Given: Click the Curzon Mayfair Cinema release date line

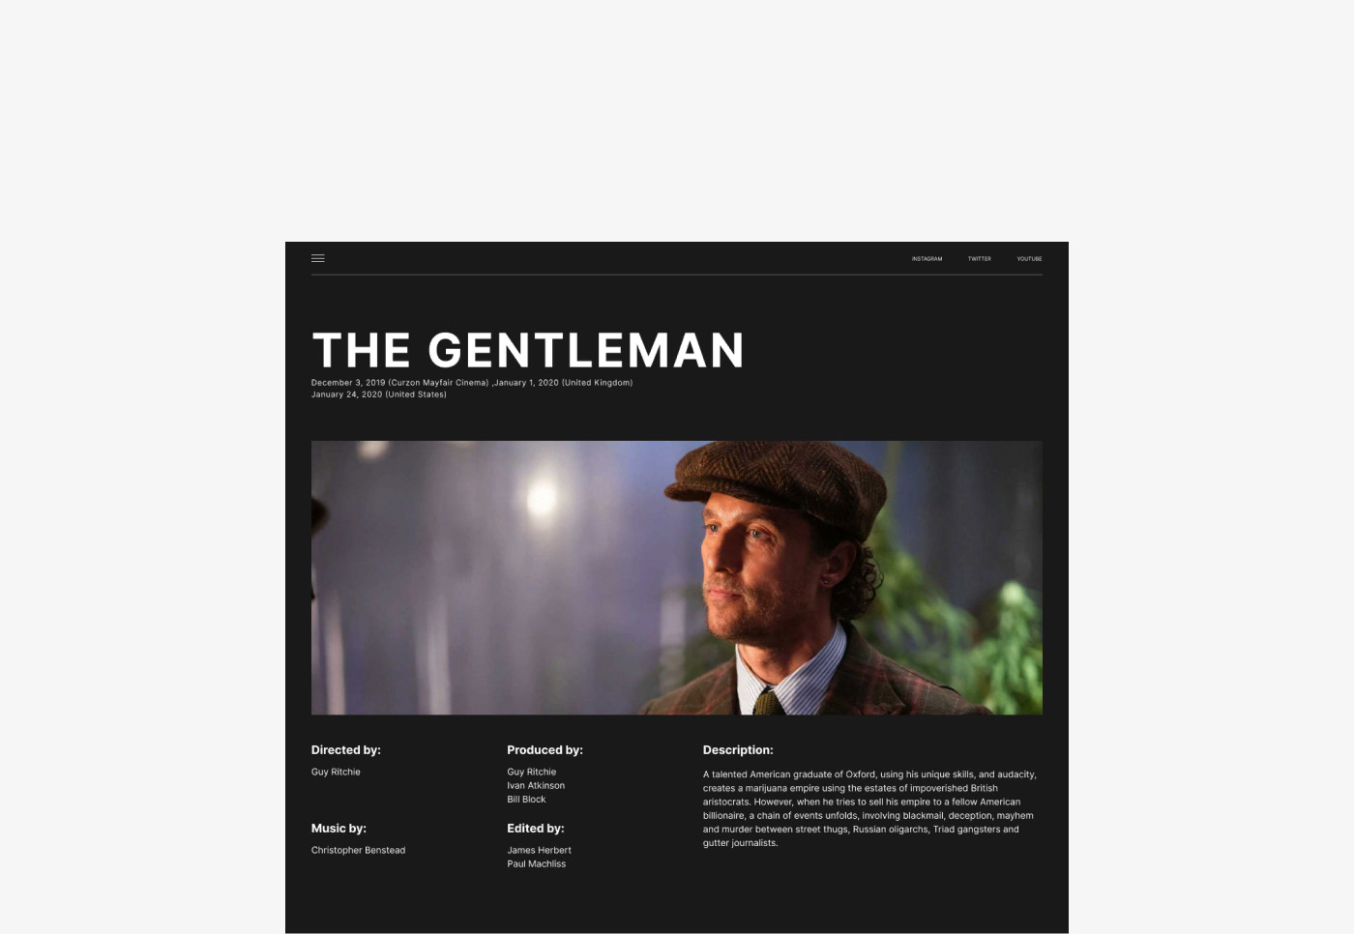Looking at the screenshot, I should tap(472, 383).
